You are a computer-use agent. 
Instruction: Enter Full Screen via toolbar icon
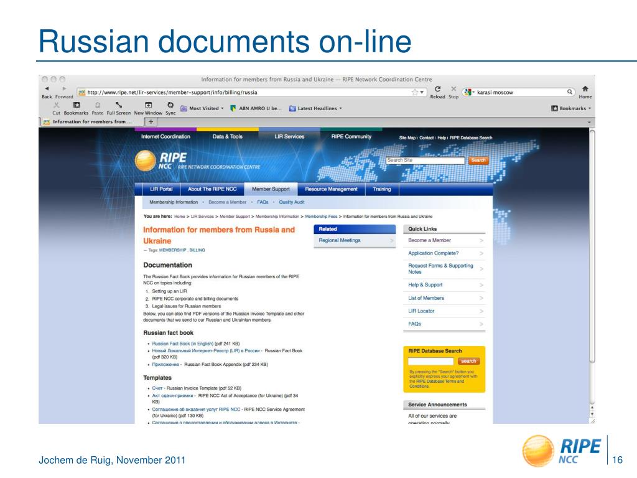[119, 105]
